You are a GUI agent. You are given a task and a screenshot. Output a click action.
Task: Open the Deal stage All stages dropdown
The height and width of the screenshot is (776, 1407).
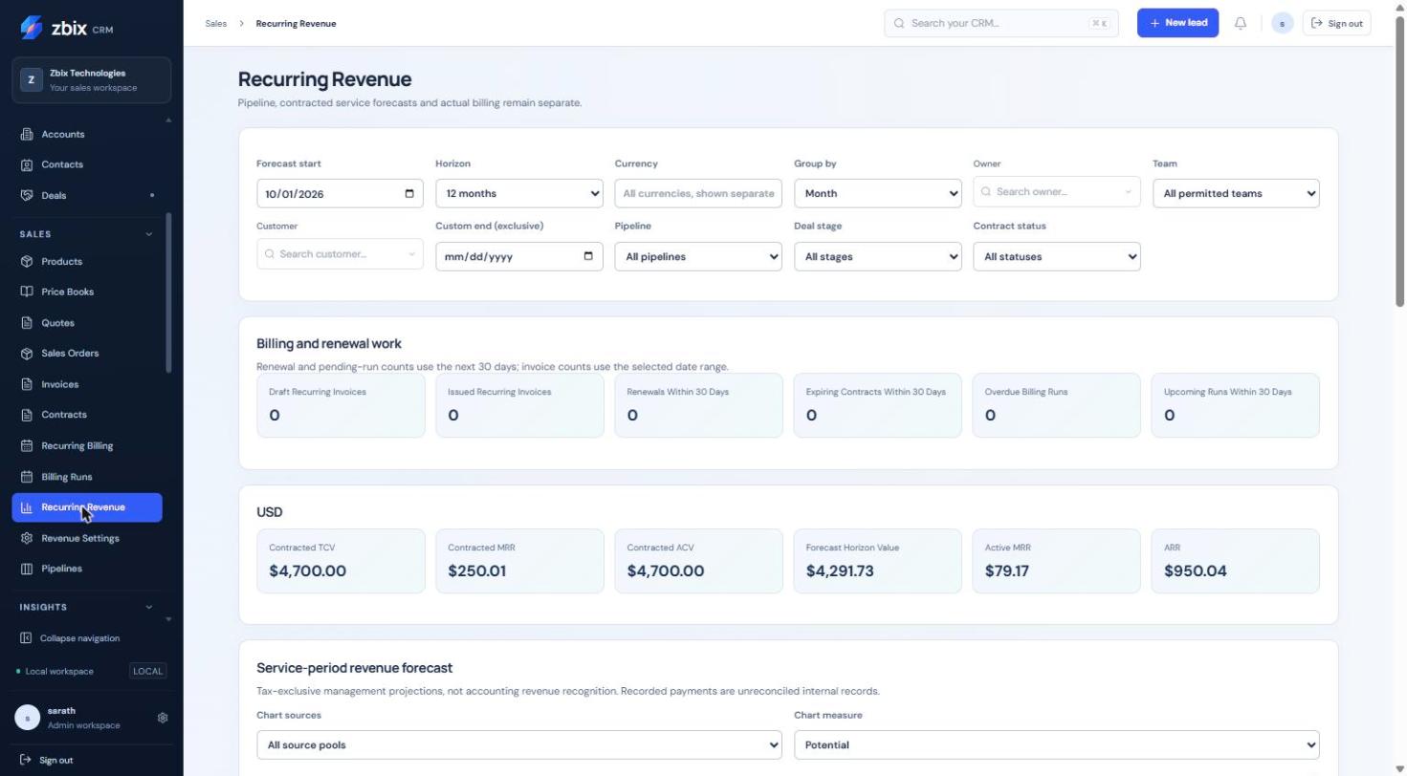(x=877, y=256)
